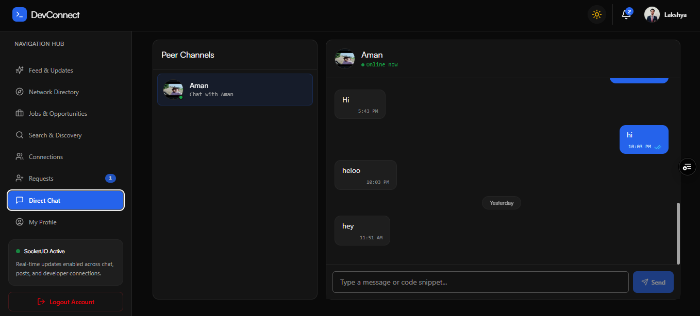
Task: Click the "Online now" status text
Action: click(382, 65)
